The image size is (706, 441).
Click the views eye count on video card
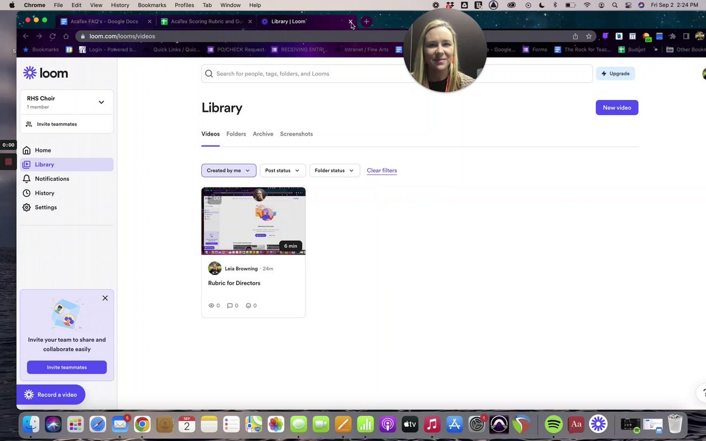click(214, 305)
